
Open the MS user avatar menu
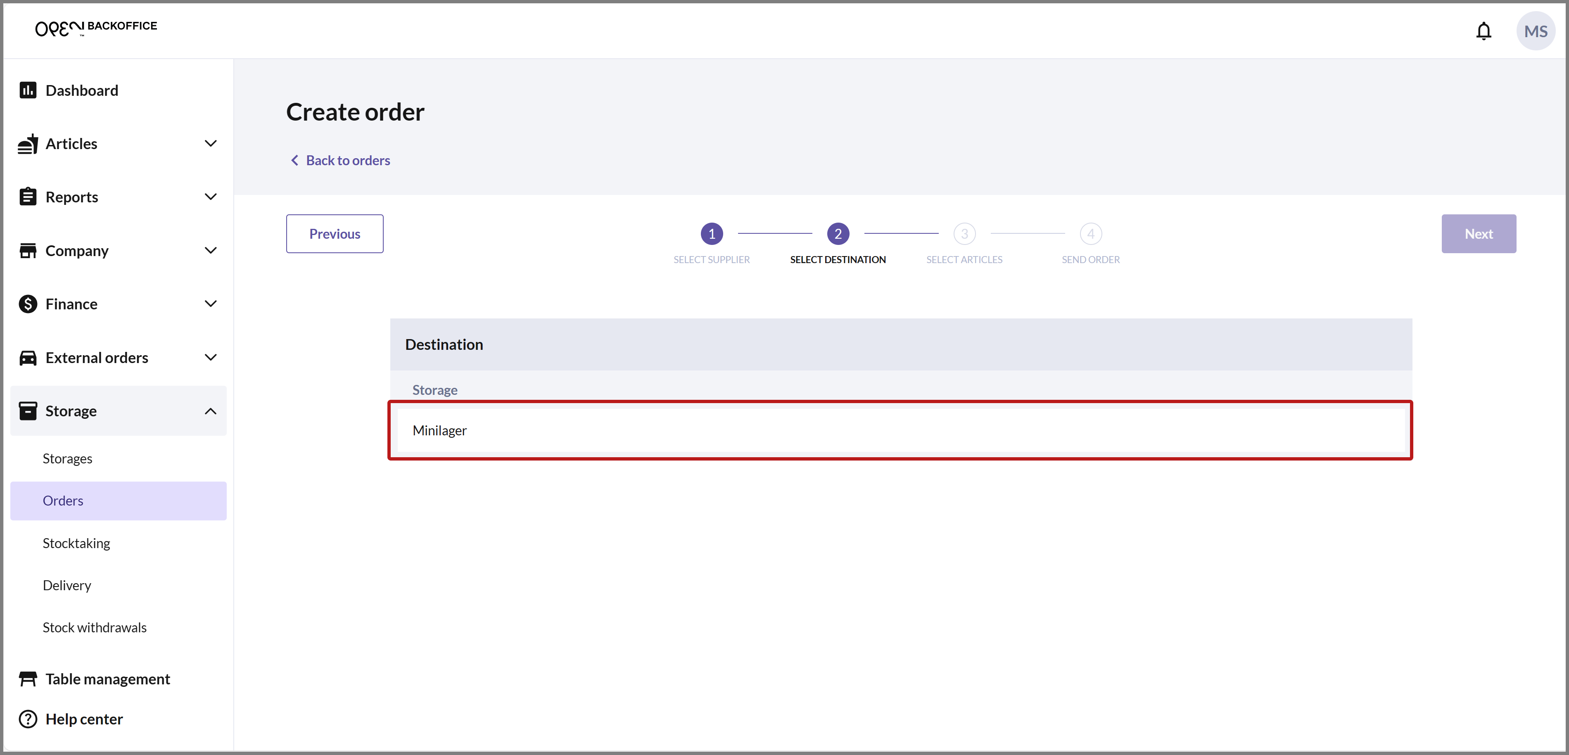1535,31
